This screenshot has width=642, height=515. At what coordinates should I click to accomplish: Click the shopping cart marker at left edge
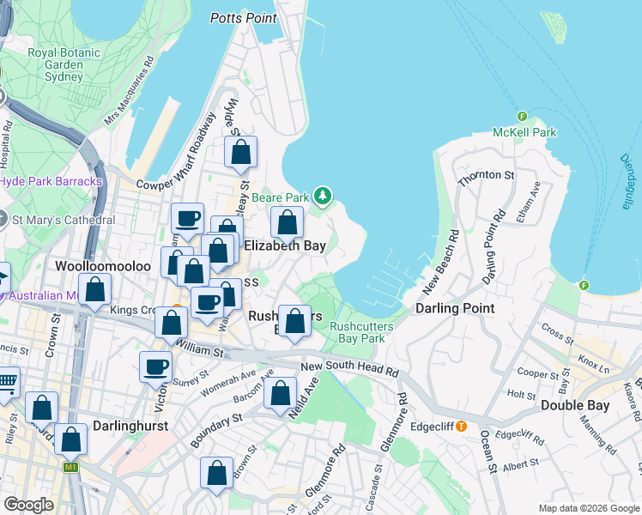(9, 385)
